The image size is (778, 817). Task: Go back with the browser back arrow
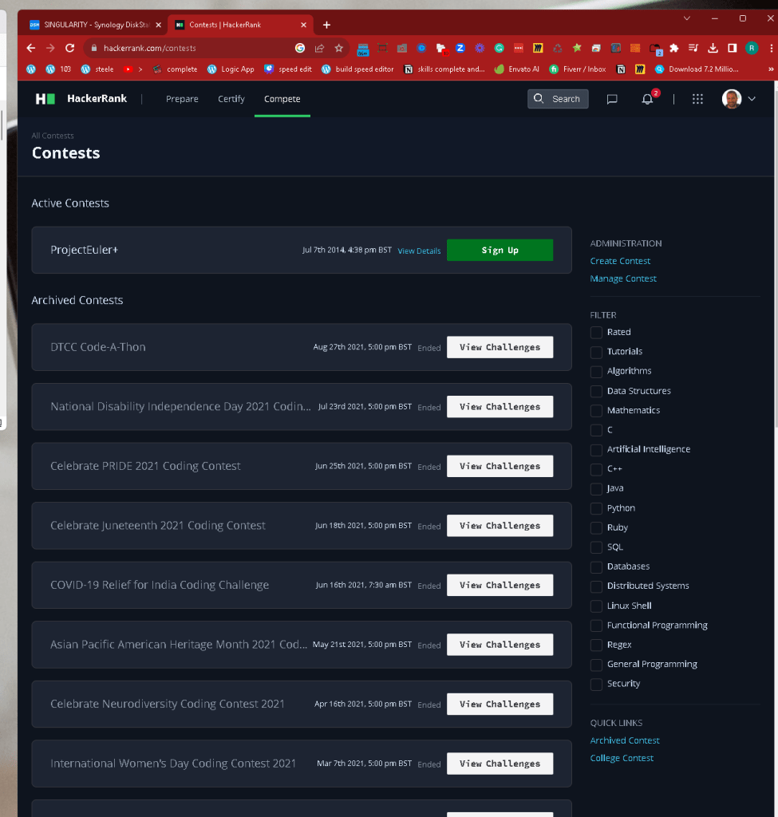coord(31,48)
